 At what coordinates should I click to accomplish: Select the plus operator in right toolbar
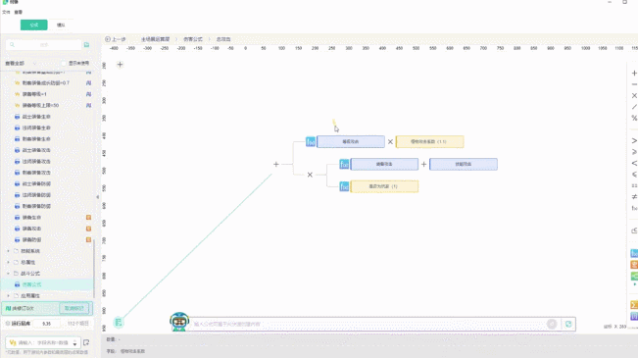pyautogui.click(x=634, y=74)
